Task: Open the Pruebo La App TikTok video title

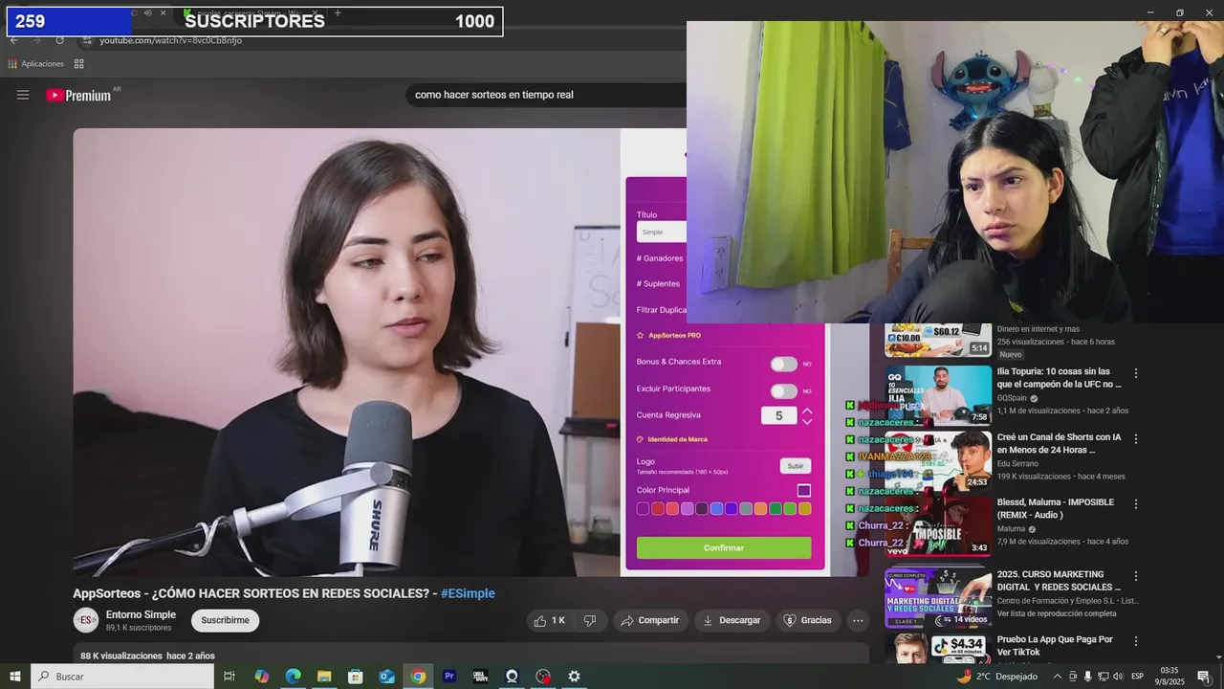Action: coord(1055,646)
